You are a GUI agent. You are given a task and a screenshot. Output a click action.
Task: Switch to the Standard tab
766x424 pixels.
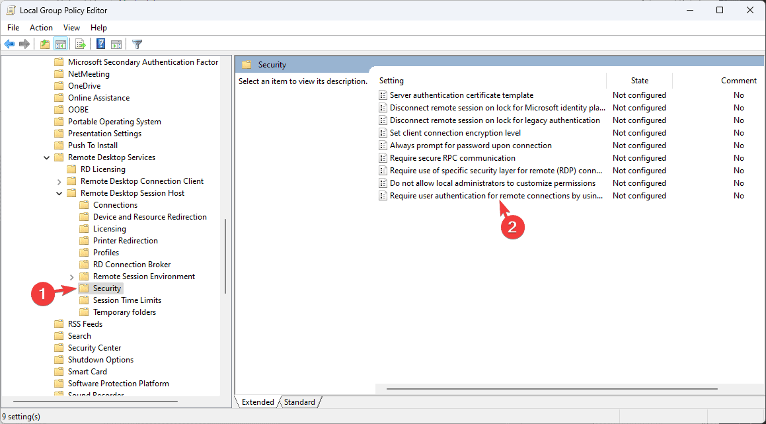point(299,402)
